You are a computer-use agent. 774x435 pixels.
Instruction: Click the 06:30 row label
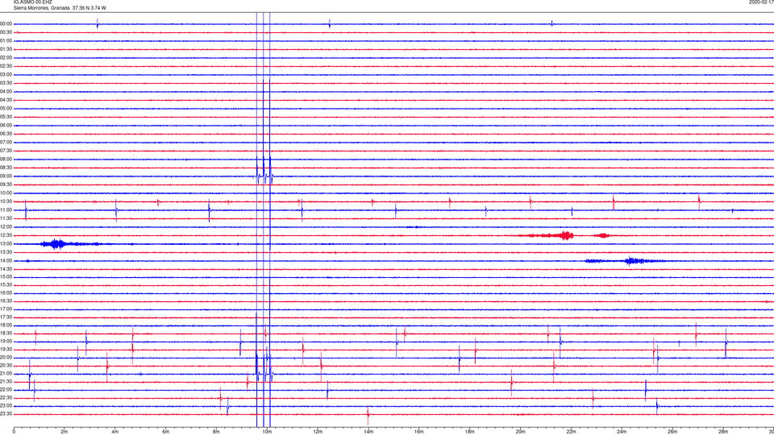point(6,134)
